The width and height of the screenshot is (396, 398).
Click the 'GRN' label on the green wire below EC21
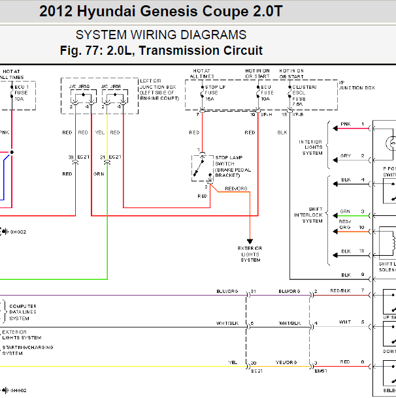[99, 174]
